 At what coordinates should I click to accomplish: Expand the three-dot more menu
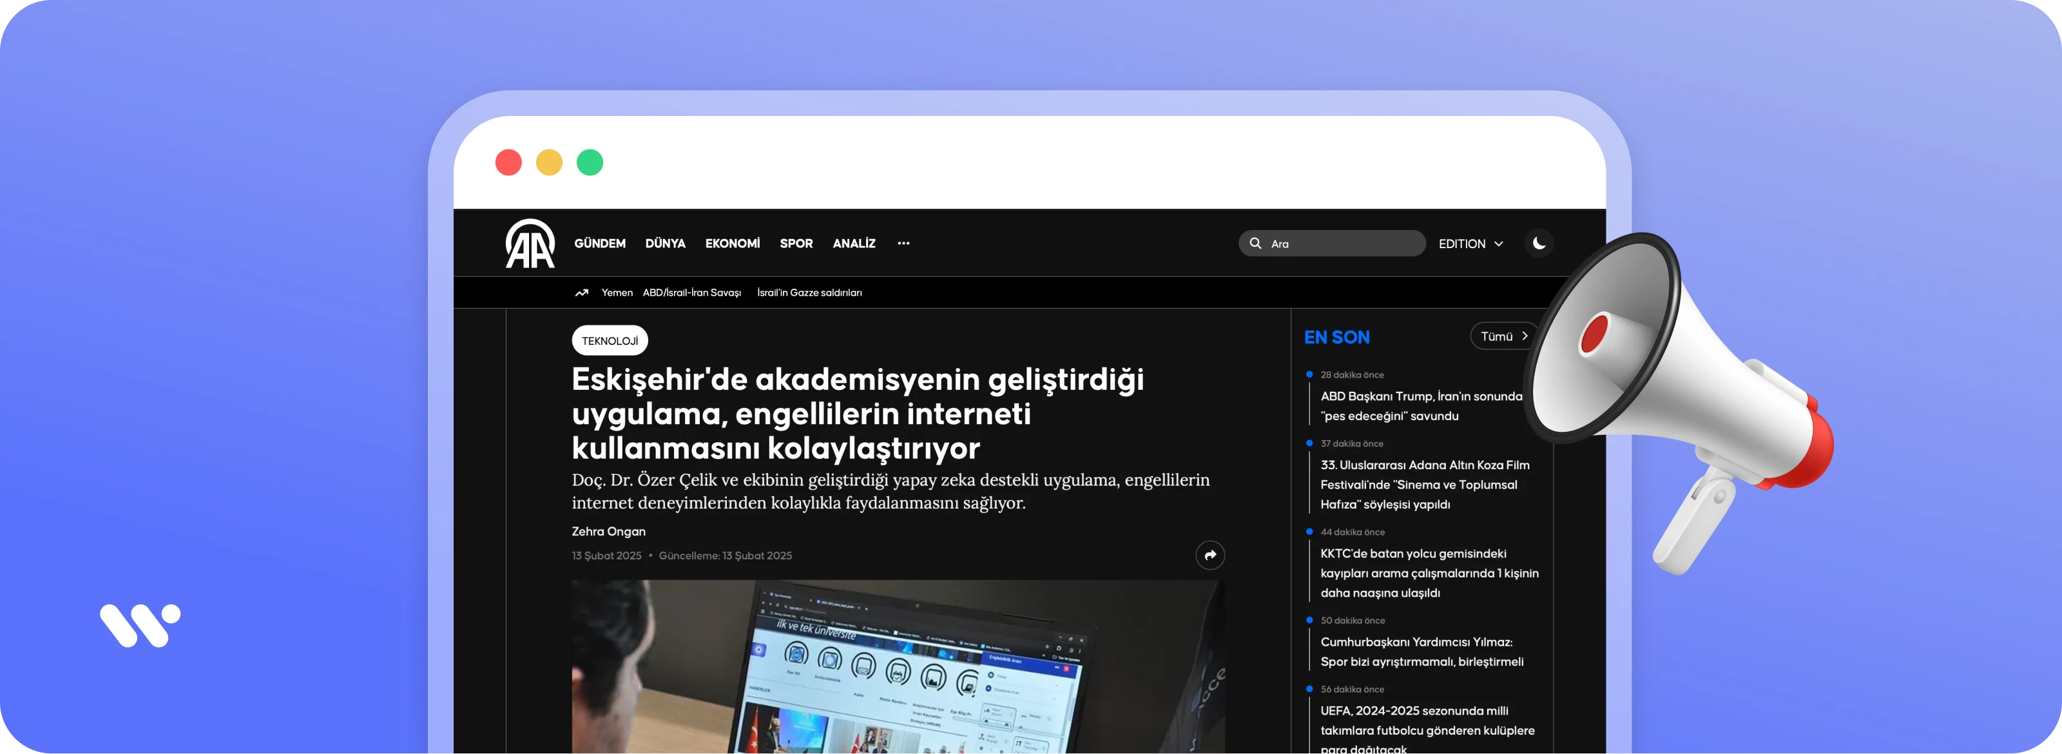tap(903, 244)
